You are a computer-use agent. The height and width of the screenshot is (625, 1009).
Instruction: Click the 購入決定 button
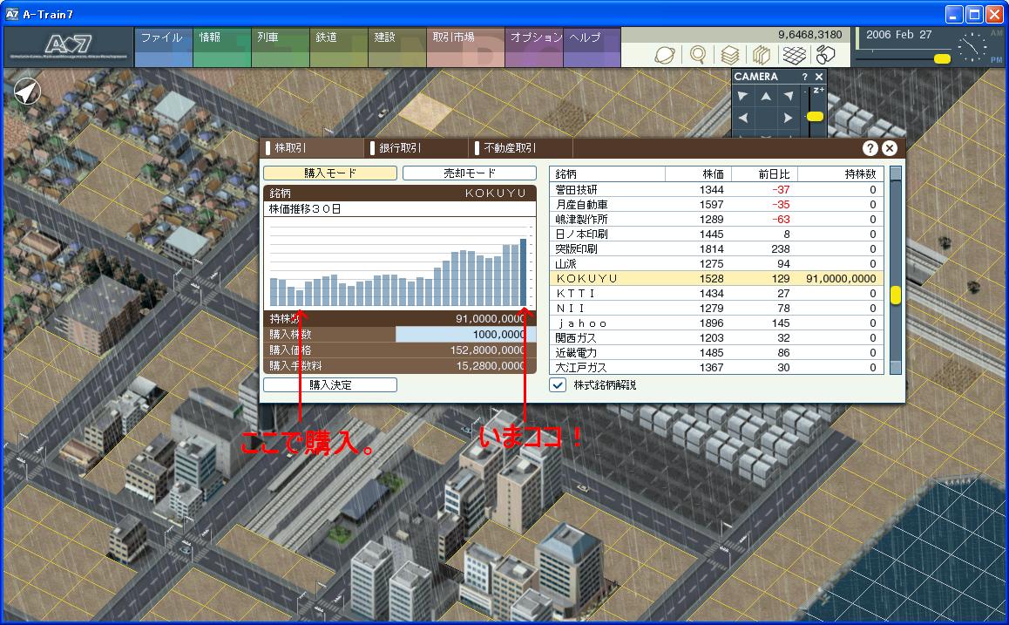pyautogui.click(x=330, y=385)
